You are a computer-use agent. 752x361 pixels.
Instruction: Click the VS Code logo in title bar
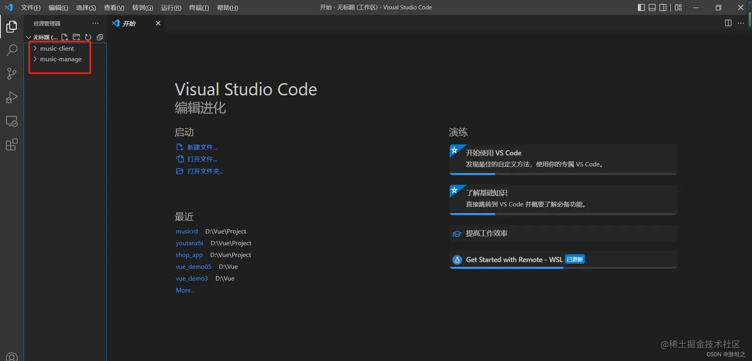[8, 7]
